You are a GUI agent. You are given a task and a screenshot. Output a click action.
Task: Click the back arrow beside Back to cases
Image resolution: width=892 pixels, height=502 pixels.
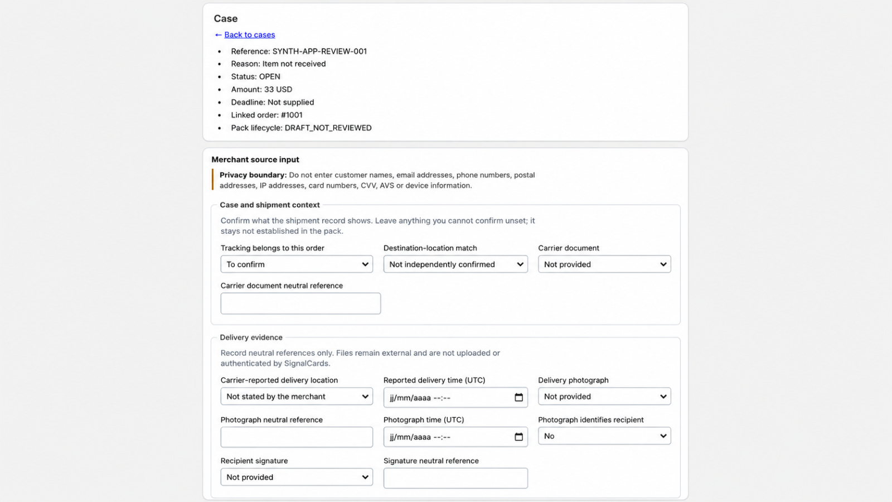[x=218, y=35]
